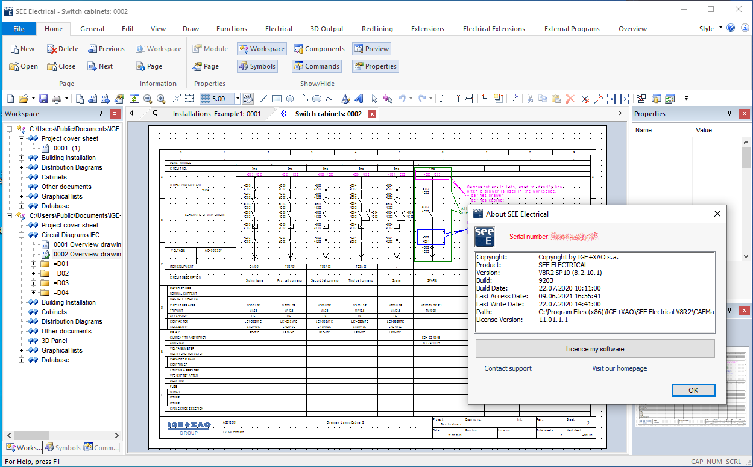Open the grid size 5.00 dropdown
The height and width of the screenshot is (467, 753).
tap(238, 99)
